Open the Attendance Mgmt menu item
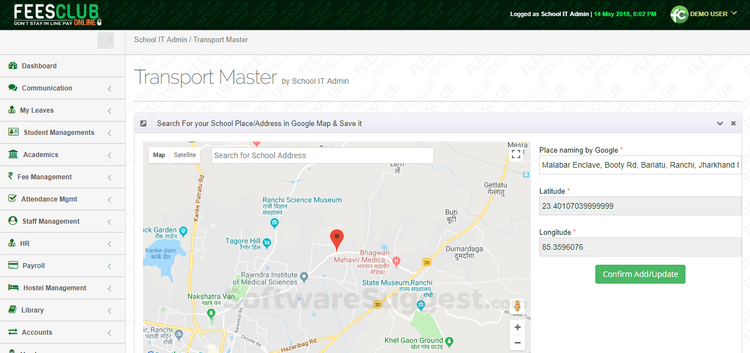This screenshot has height=353, width=750. (x=62, y=199)
